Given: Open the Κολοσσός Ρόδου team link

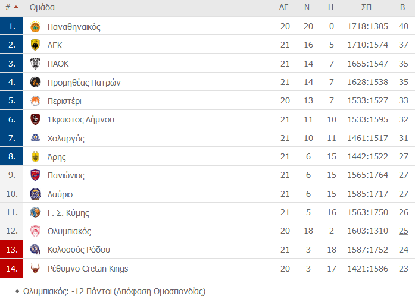Looking at the screenshot, I should click(79, 250).
